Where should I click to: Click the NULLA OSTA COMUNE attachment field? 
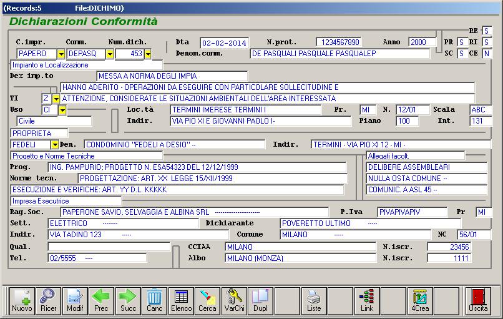click(x=427, y=179)
